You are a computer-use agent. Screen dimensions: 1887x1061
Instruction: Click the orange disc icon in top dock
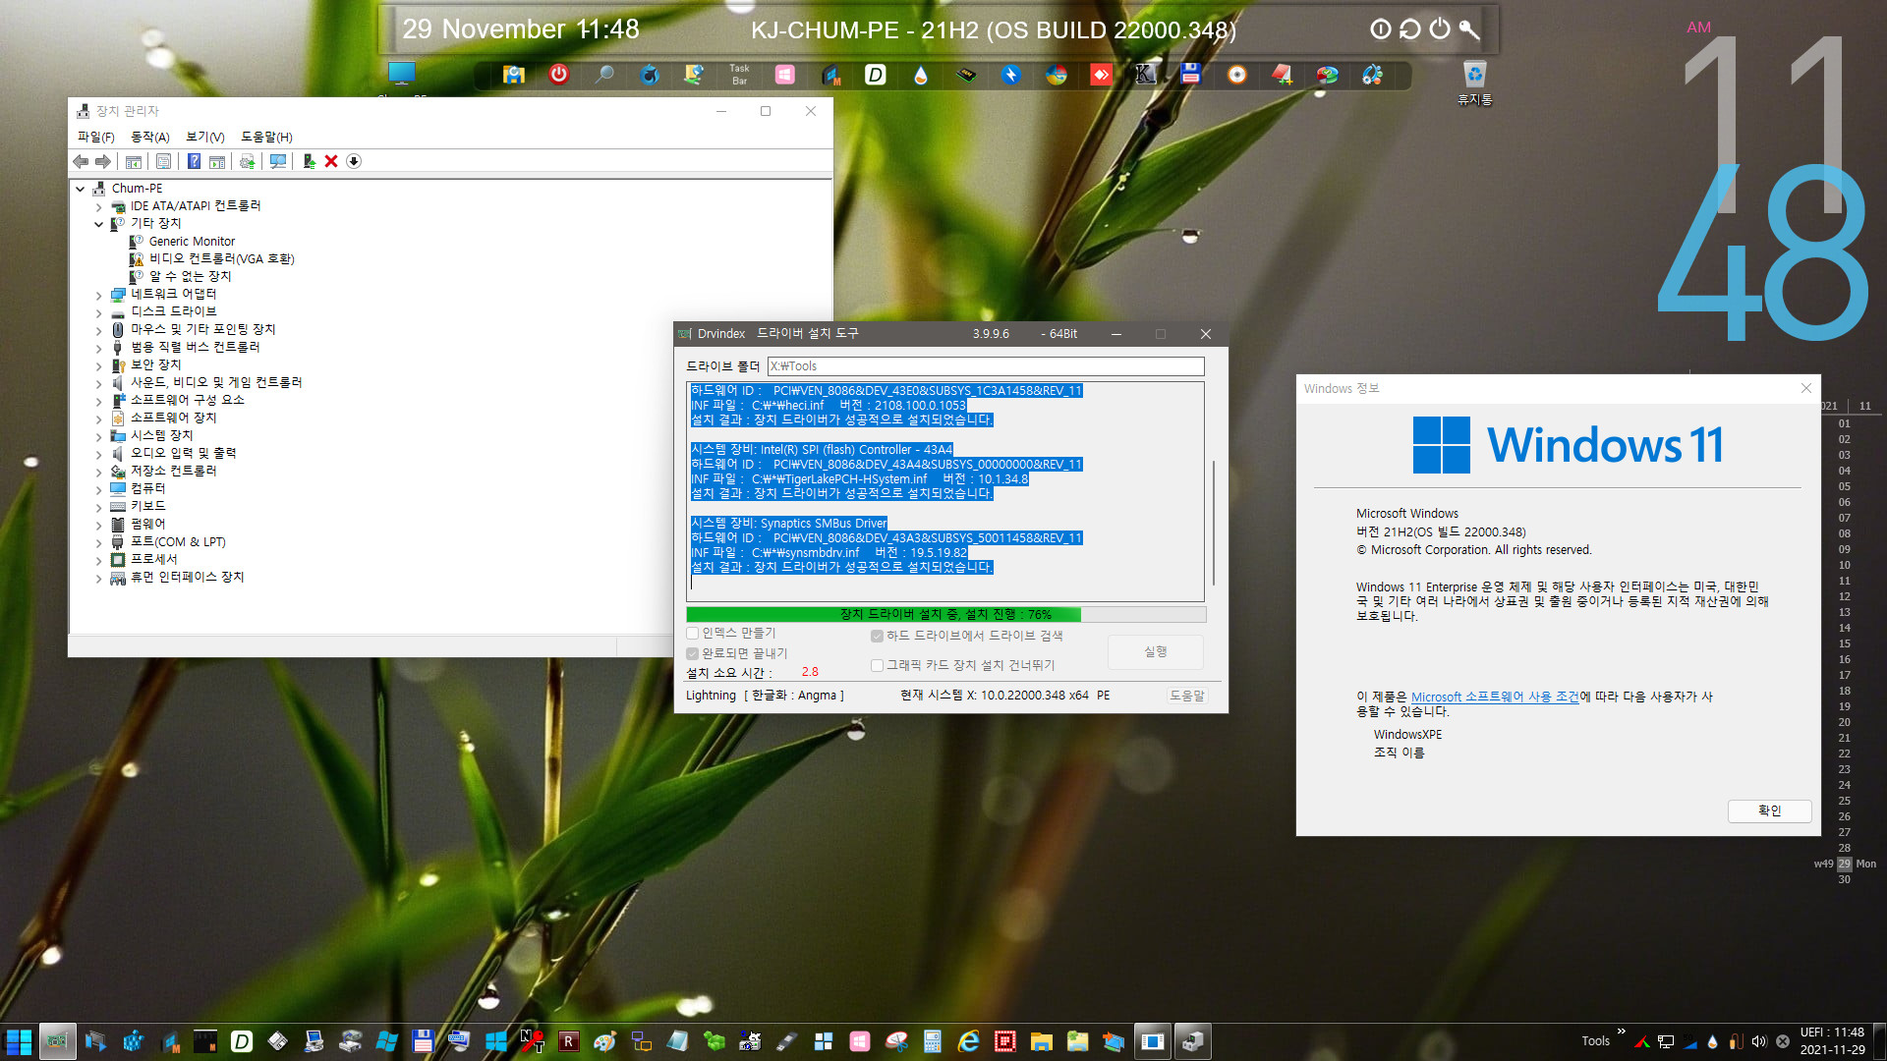pos(1236,75)
